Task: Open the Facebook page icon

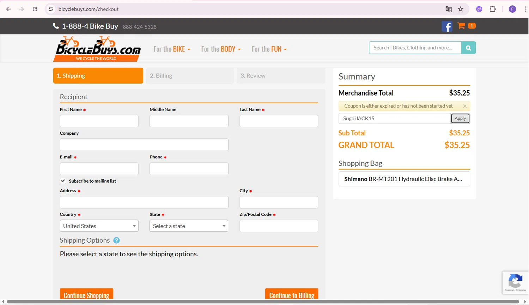Action: click(x=447, y=26)
